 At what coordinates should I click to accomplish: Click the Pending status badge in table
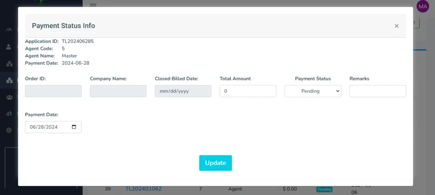click(x=324, y=189)
